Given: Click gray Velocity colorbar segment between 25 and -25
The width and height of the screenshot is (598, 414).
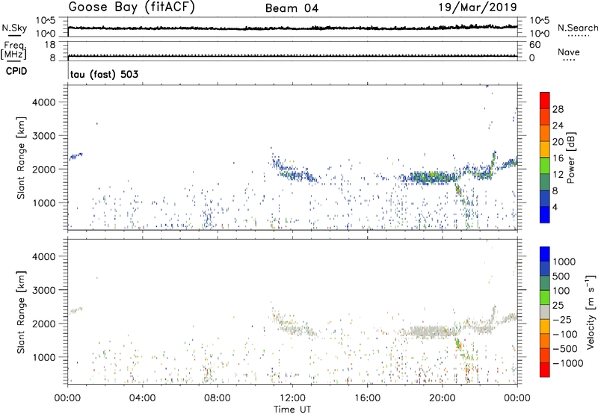Looking at the screenshot, I should pos(545,312).
